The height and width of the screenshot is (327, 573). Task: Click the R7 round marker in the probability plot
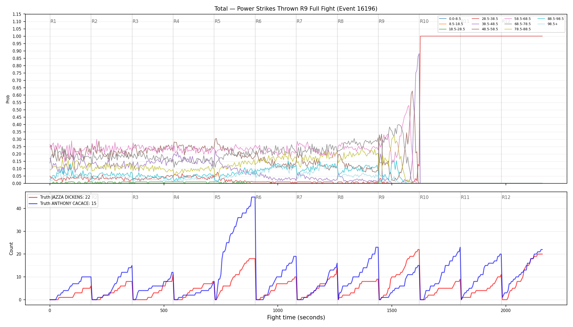(299, 21)
